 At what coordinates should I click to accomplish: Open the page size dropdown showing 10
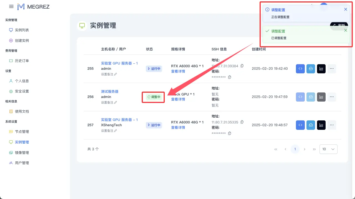coord(328,149)
